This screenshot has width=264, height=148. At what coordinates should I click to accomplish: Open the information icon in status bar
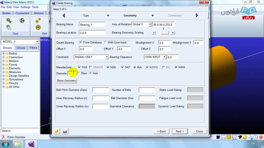point(256,137)
